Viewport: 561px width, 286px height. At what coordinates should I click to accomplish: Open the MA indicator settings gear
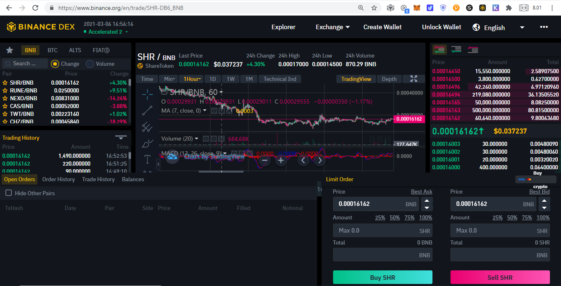[x=222, y=111]
